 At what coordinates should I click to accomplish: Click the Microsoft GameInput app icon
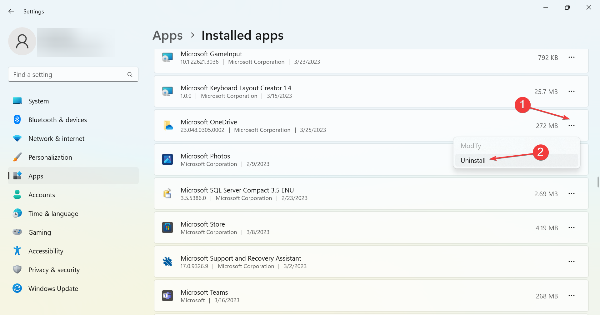point(167,57)
